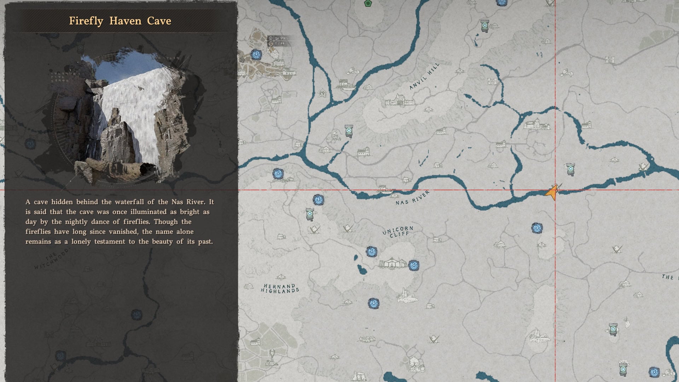
Task: Click tower marker above the bottom-right tower pair
Action: 613,329
